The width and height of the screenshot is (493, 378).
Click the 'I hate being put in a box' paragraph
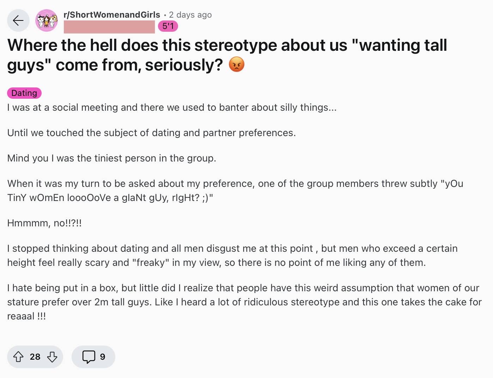(244, 302)
